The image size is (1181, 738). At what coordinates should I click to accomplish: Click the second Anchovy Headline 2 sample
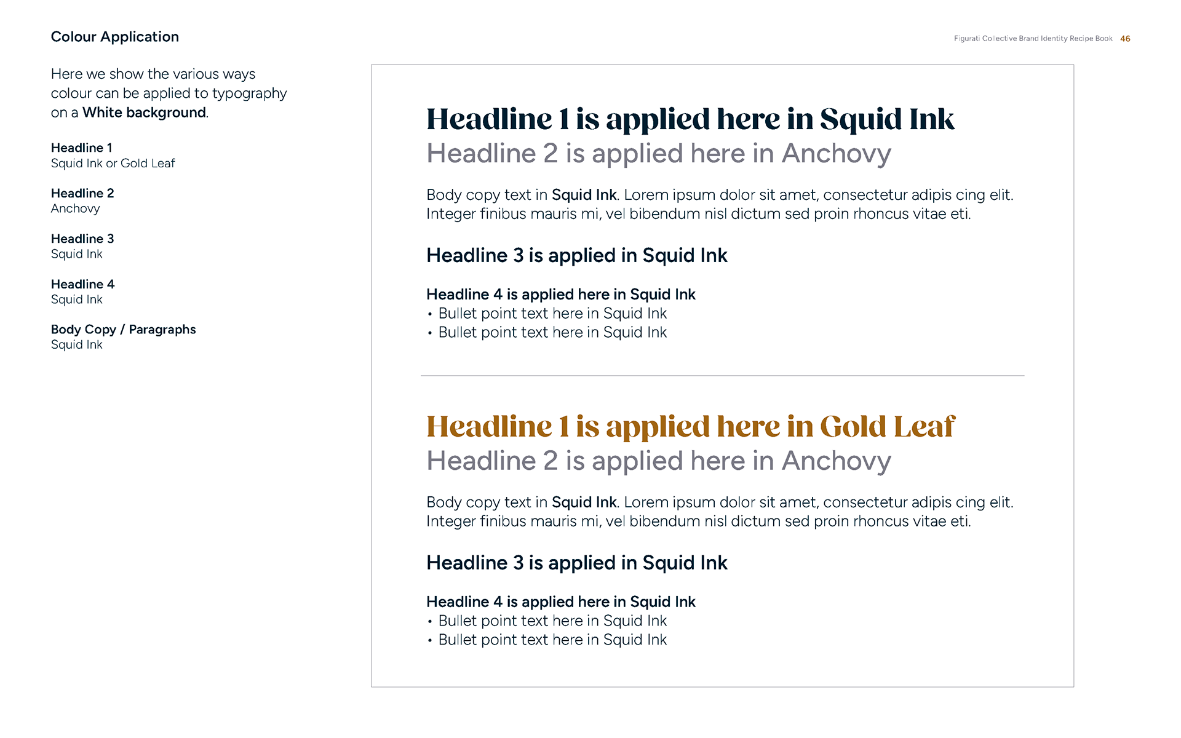click(x=658, y=461)
